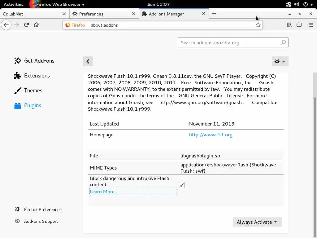Click the Firefox Preferences gear icon in sidebar
This screenshot has width=317, height=238.
point(17,209)
